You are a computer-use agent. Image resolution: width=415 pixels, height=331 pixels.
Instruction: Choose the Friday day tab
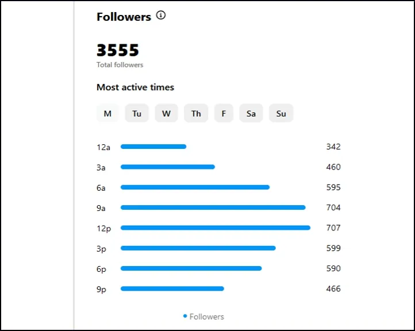pyautogui.click(x=224, y=113)
